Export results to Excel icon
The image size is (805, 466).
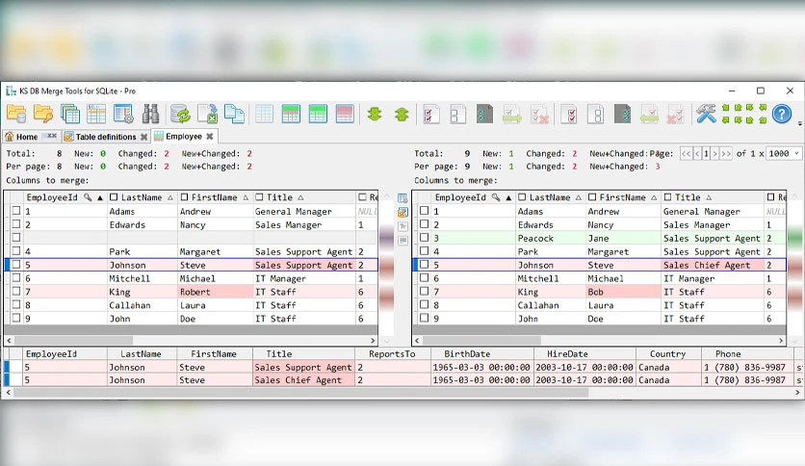pos(207,114)
